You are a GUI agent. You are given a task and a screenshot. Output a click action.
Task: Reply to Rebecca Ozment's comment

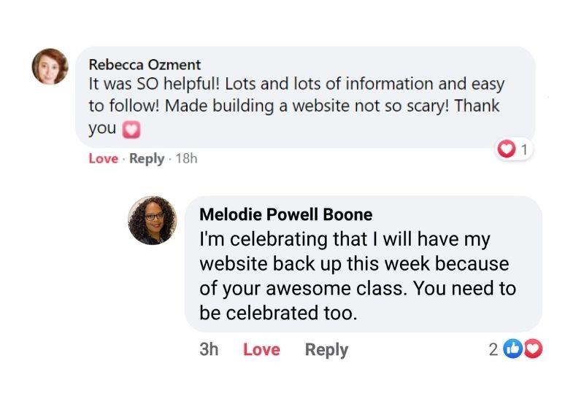point(147,158)
